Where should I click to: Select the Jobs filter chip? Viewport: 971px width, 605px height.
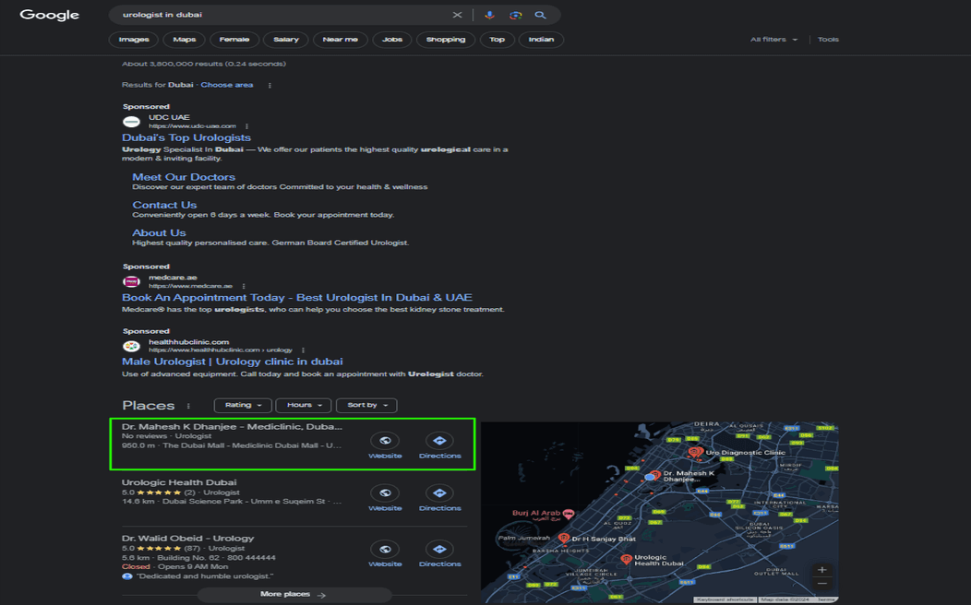[x=392, y=40]
